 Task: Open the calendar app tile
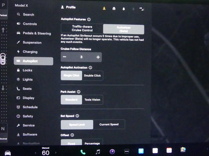pos(169,151)
